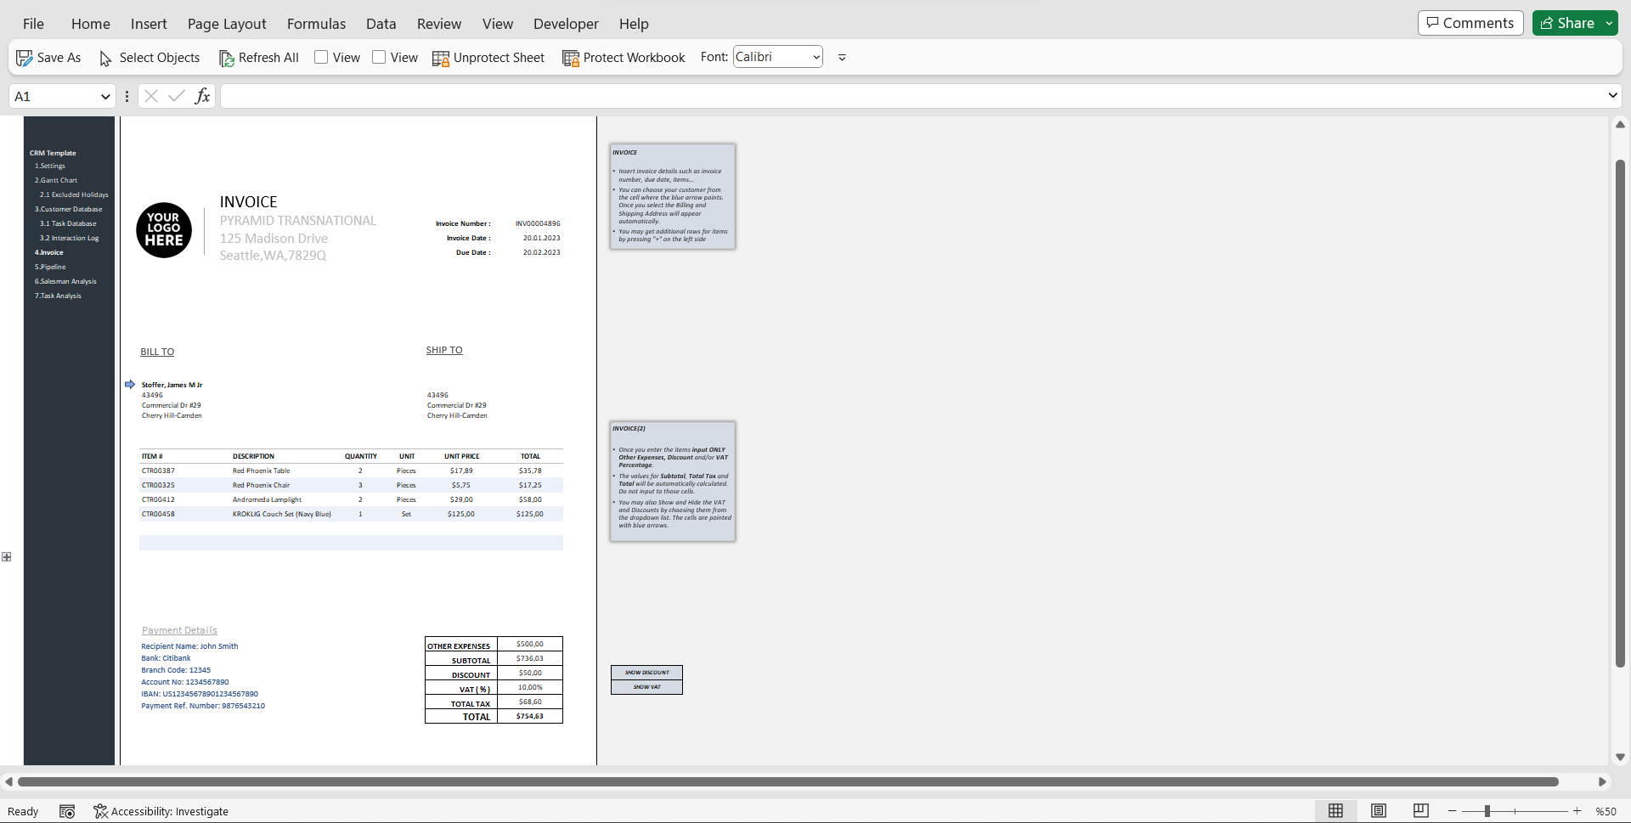Open the Insert Function fx dialog
Viewport: 1631px width, 823px height.
202,96
